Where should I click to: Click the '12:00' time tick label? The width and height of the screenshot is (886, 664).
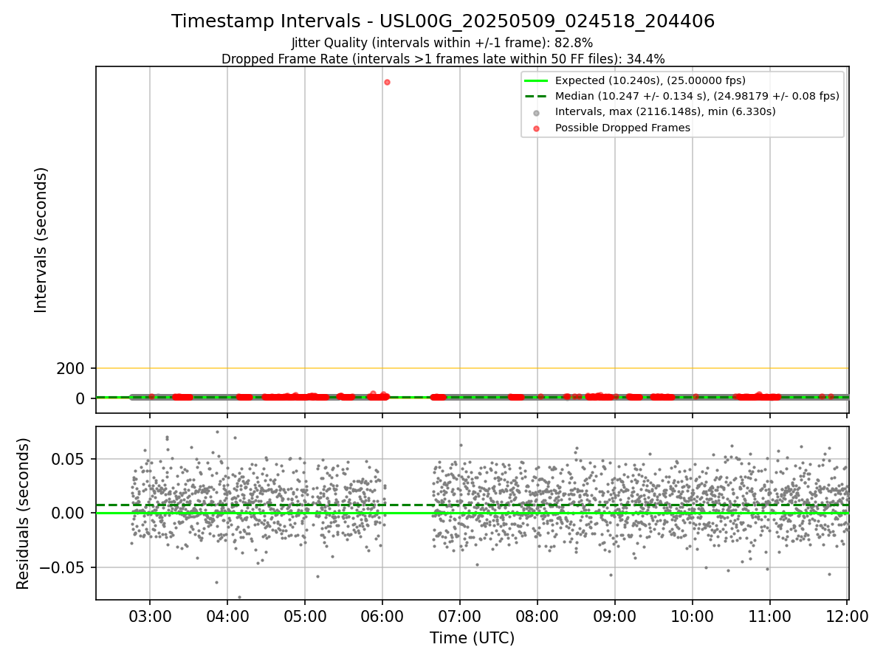tap(847, 616)
